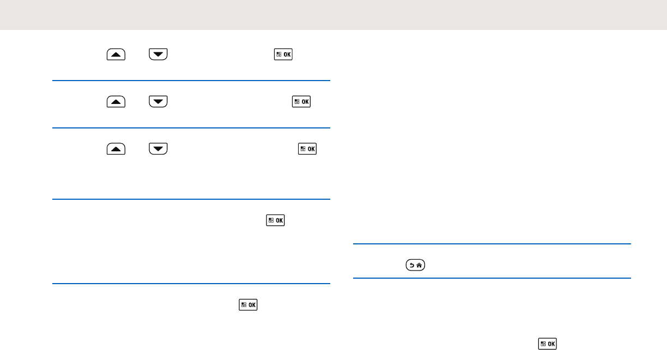Screen dimensions: 667x350
Task: Select the up arrow key icon in the second step row
Action: point(117,101)
